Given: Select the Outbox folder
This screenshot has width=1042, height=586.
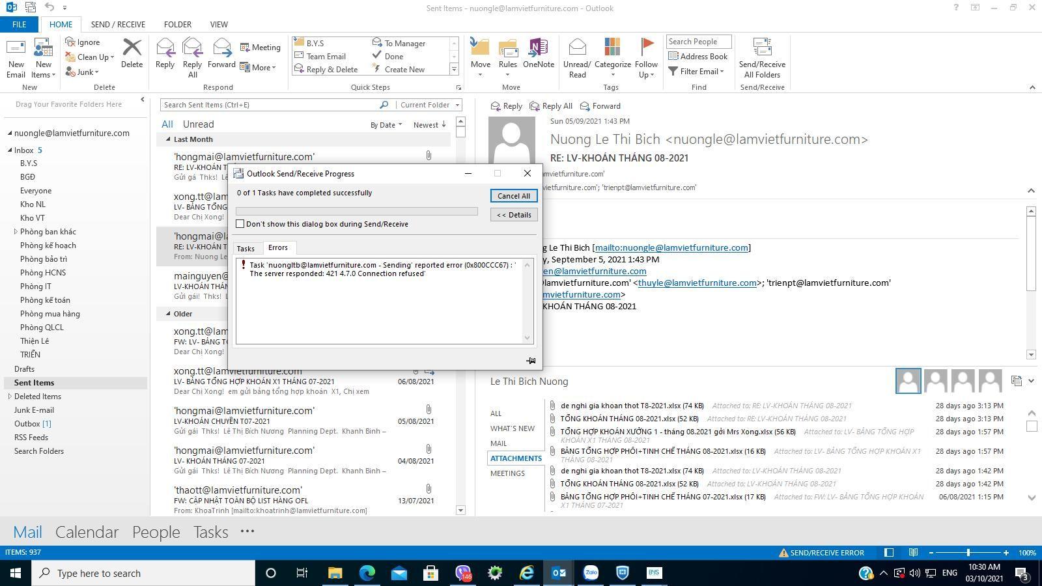Looking at the screenshot, I should point(33,424).
